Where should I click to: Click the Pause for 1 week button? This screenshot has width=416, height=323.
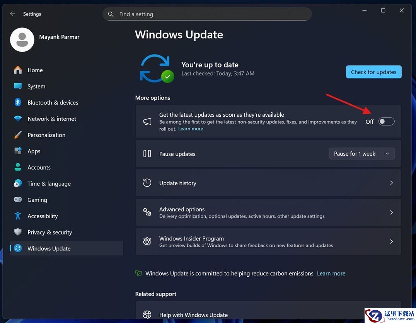[355, 154]
